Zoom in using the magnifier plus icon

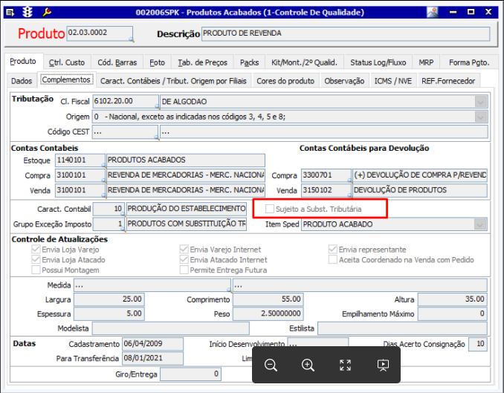(x=308, y=365)
